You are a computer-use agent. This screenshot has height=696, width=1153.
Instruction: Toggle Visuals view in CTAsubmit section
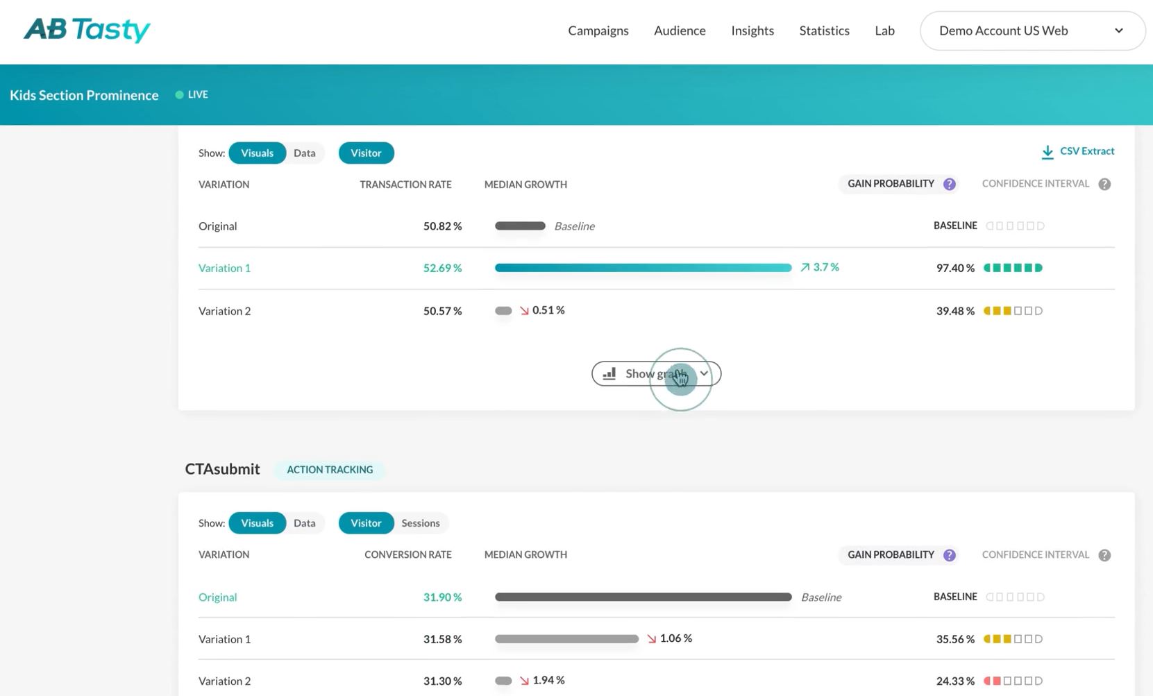coord(258,521)
